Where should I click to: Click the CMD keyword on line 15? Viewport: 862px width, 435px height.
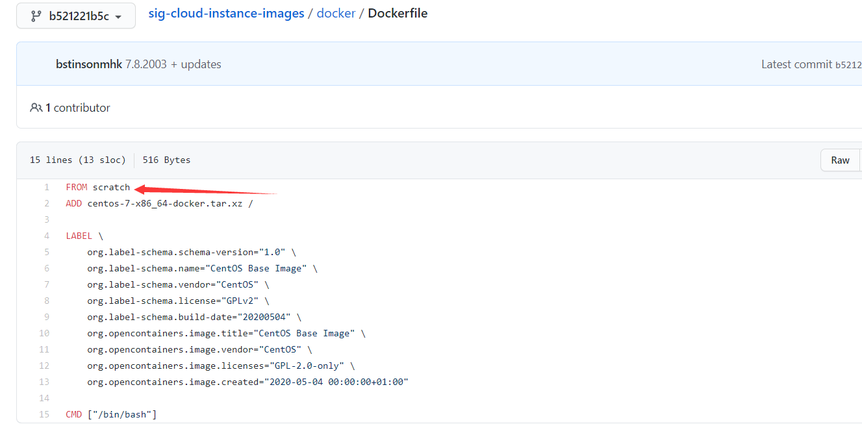coord(74,414)
